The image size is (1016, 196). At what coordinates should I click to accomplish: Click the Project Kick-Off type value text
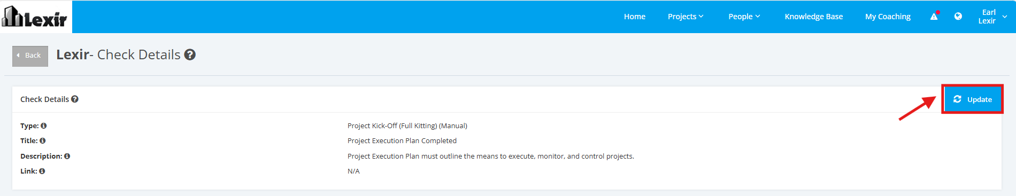[x=407, y=126]
